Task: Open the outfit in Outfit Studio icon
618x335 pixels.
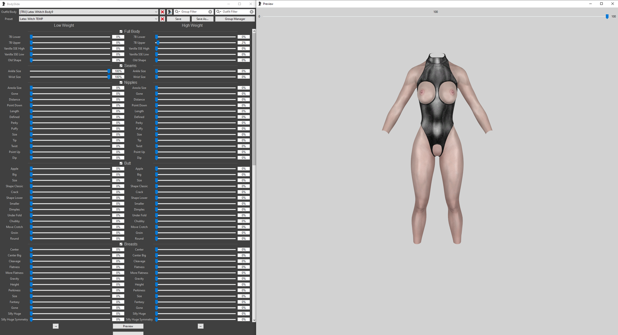Action: [x=170, y=12]
